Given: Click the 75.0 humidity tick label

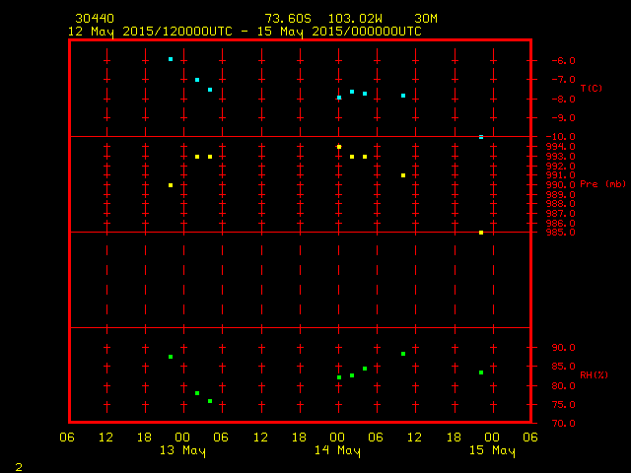Looking at the screenshot, I should [563, 405].
